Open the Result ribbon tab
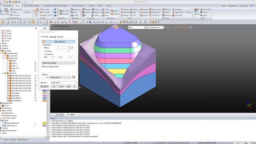 [100, 6]
